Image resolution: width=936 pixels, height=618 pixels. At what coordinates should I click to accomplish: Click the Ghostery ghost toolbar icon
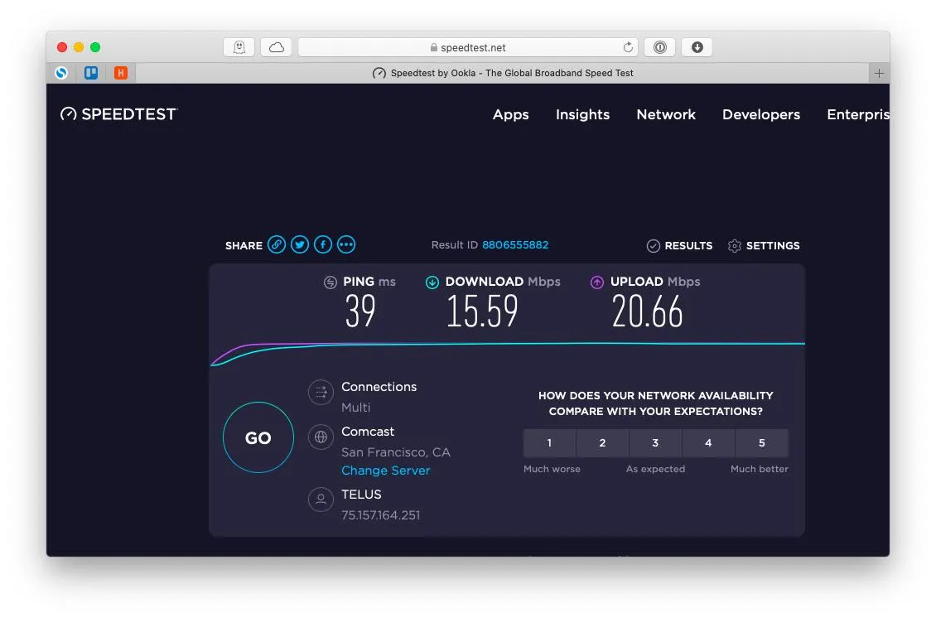tap(239, 47)
